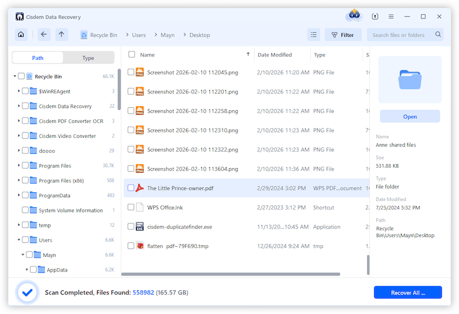Click the $WinREAgent folder icon
The image size is (459, 314).
tap(33, 91)
